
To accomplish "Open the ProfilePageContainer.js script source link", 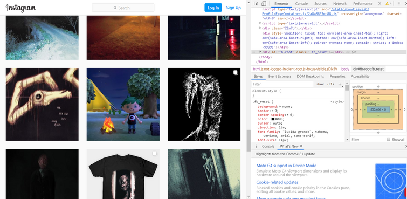I will pos(299,14).
